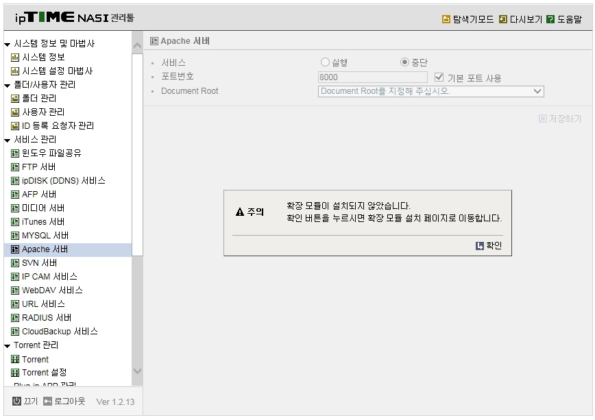595x420 pixels.
Task: Click the 로그아웃 logout link
Action: pyautogui.click(x=64, y=401)
